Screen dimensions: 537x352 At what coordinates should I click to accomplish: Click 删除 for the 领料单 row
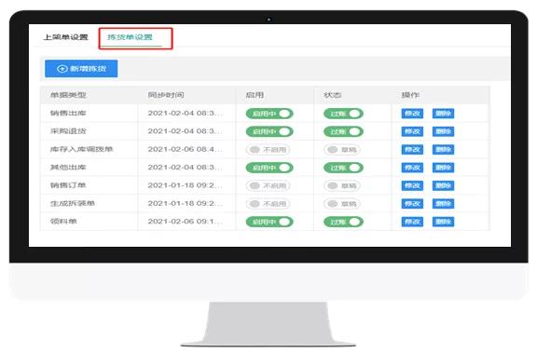click(443, 222)
